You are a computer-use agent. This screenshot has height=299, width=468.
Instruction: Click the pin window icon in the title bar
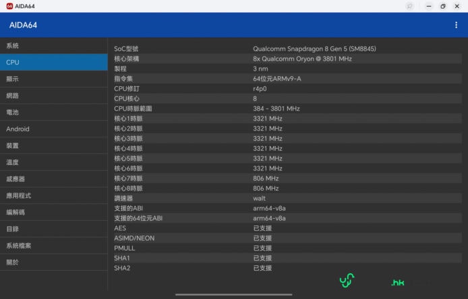tap(409, 6)
